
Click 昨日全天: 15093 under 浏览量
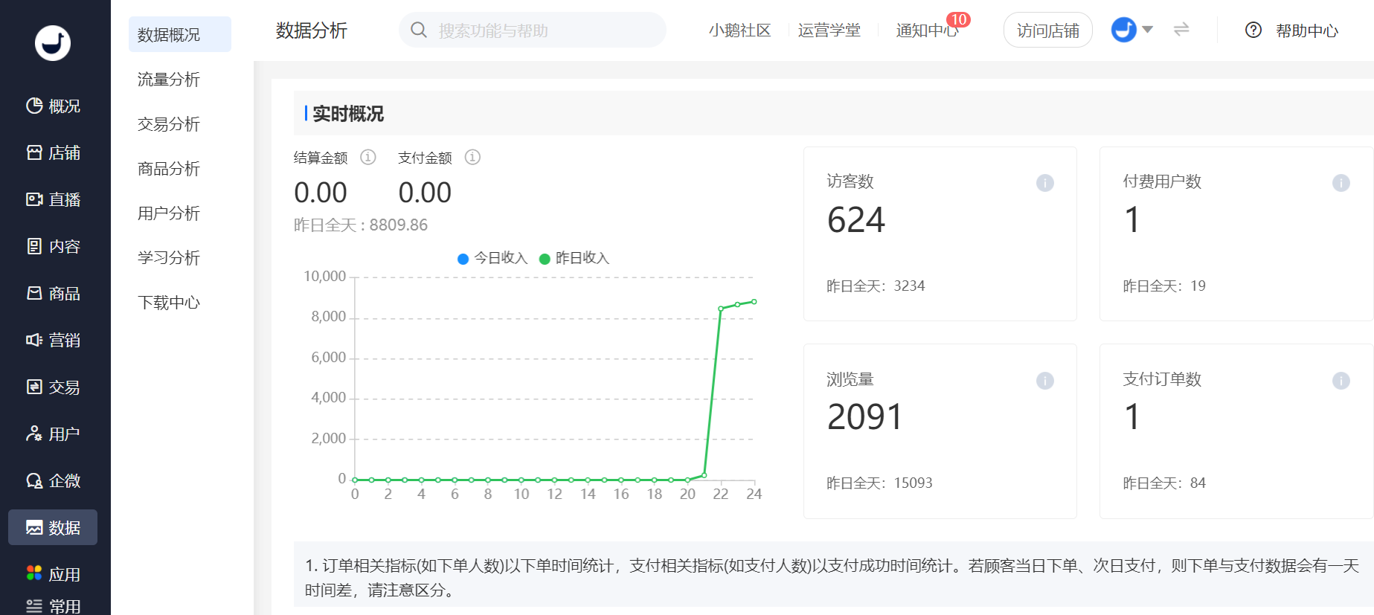[879, 483]
